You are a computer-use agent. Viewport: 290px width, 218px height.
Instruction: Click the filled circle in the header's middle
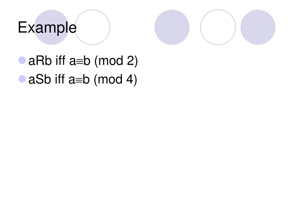click(x=172, y=27)
